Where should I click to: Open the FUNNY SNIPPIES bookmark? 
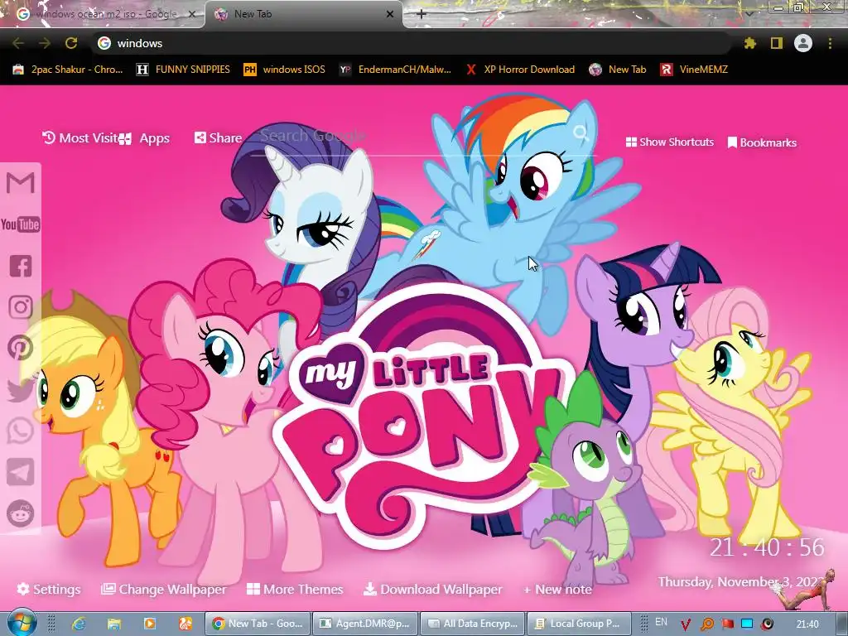(183, 70)
